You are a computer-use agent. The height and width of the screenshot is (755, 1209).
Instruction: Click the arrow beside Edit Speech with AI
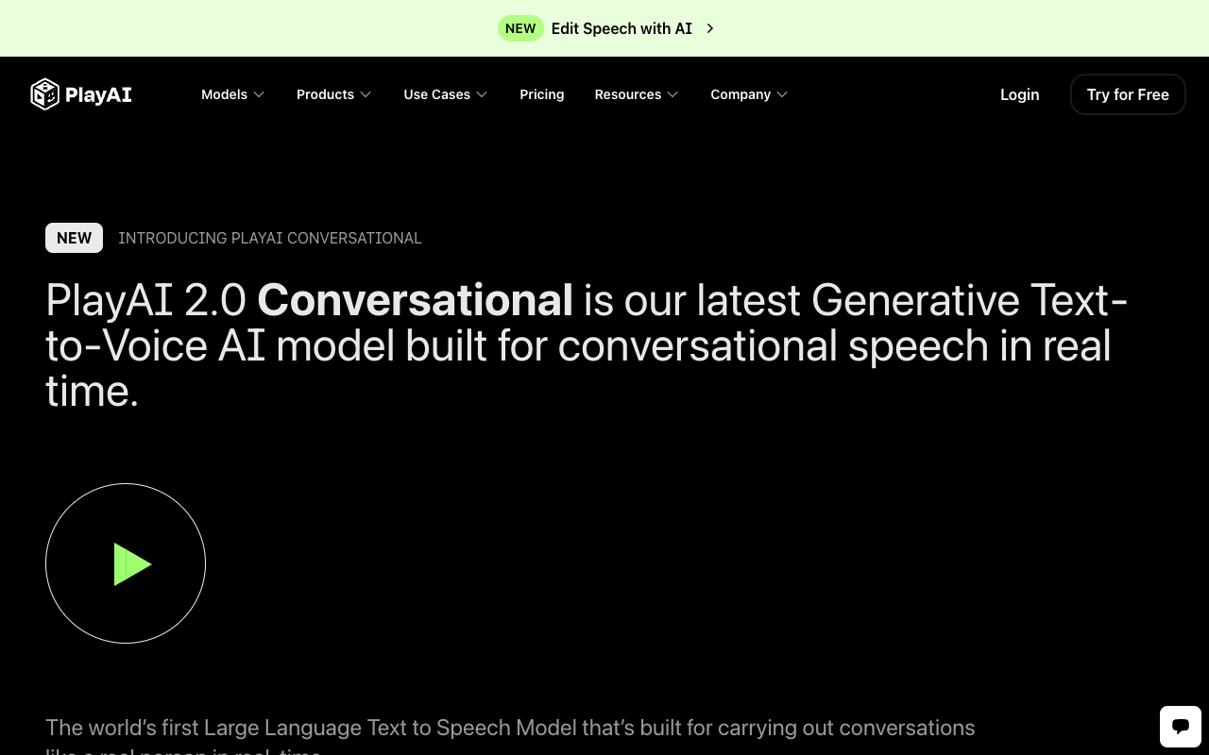point(710,28)
